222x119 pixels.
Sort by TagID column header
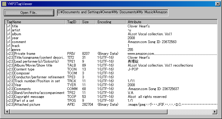click(73, 22)
